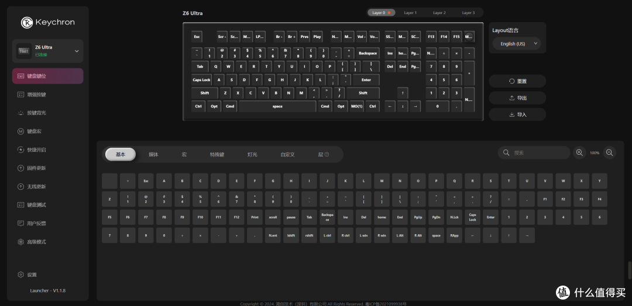
Task: Select the Play key on keyboard layout
Action: [x=317, y=37]
